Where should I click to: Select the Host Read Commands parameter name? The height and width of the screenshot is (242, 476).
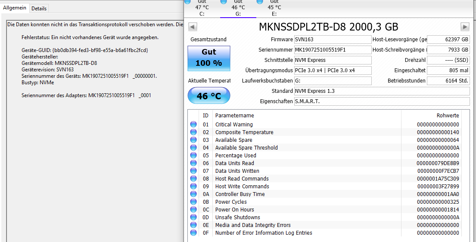242,179
